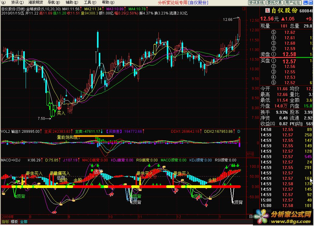Select the 买盘① price 12.57

point(289,61)
